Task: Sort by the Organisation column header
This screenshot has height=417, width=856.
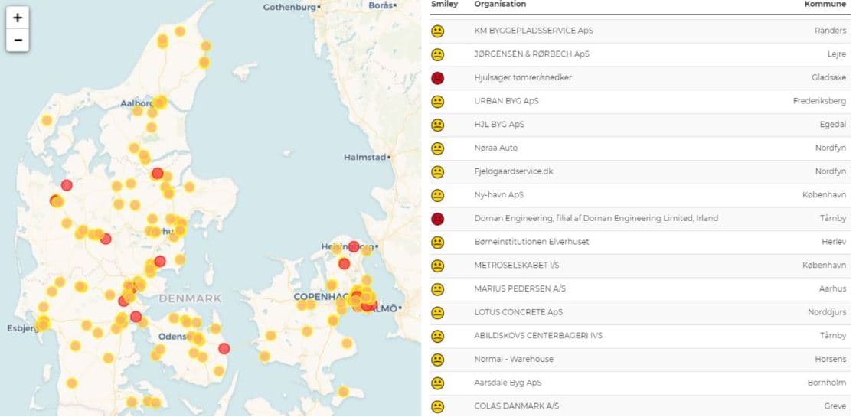Action: (x=500, y=4)
